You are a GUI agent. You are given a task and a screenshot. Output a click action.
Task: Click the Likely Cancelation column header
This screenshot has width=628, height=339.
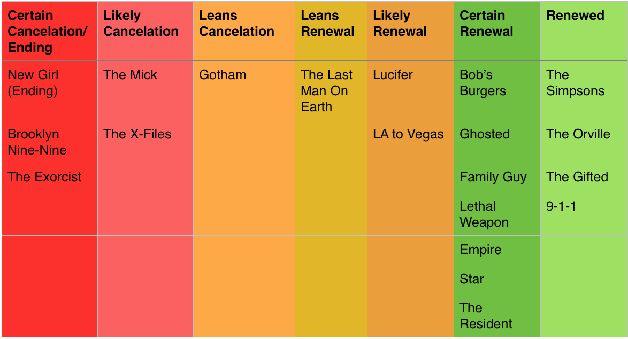(145, 31)
